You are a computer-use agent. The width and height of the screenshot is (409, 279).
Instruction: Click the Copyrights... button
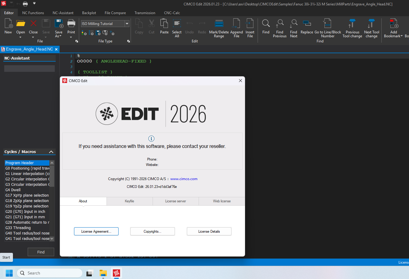tap(153, 231)
